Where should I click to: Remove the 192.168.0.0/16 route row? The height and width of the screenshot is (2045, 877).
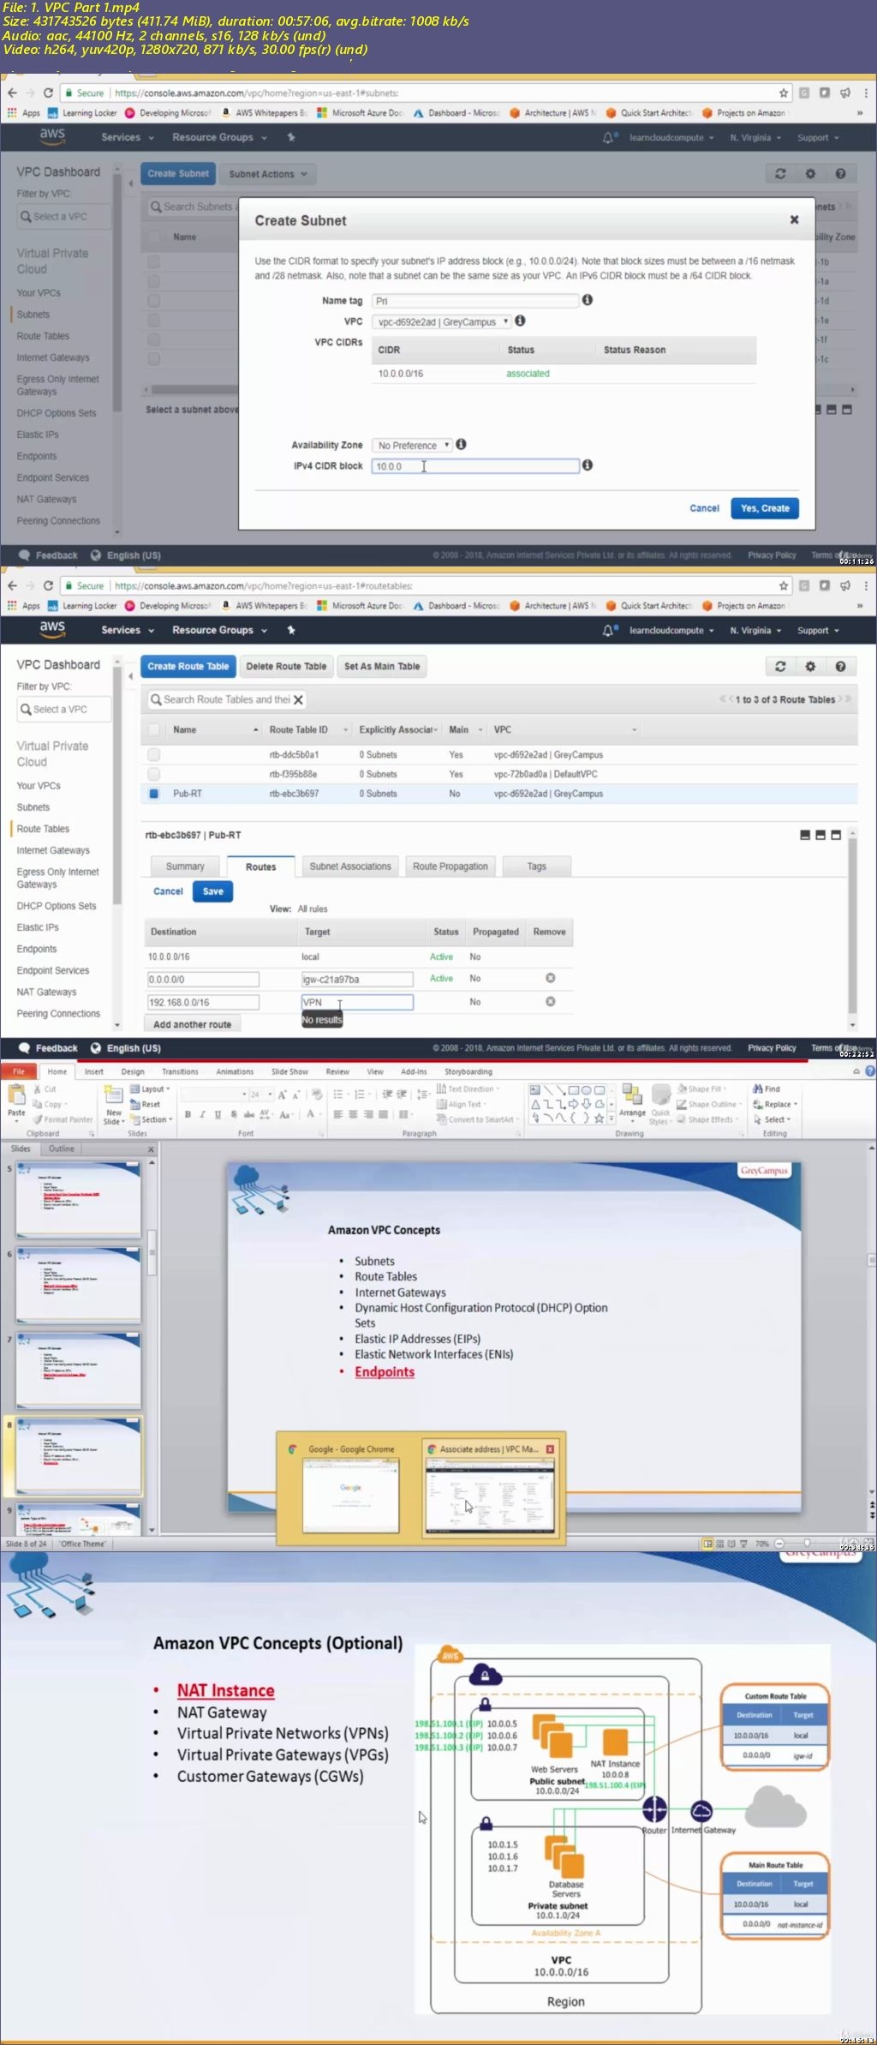click(550, 1001)
